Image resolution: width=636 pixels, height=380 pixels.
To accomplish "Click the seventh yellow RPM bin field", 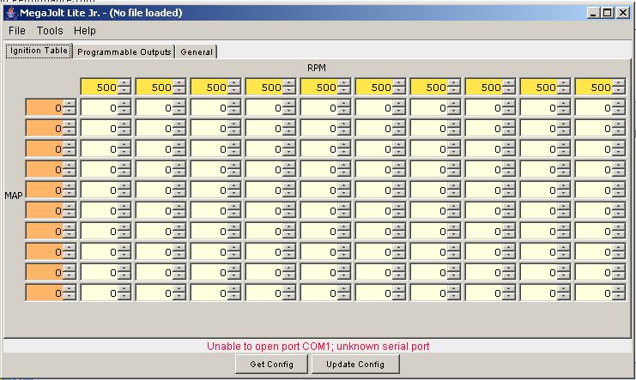I will coord(429,87).
